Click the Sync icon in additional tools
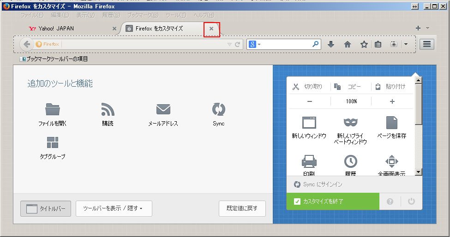The height and width of the screenshot is (237, 450). pos(219,109)
